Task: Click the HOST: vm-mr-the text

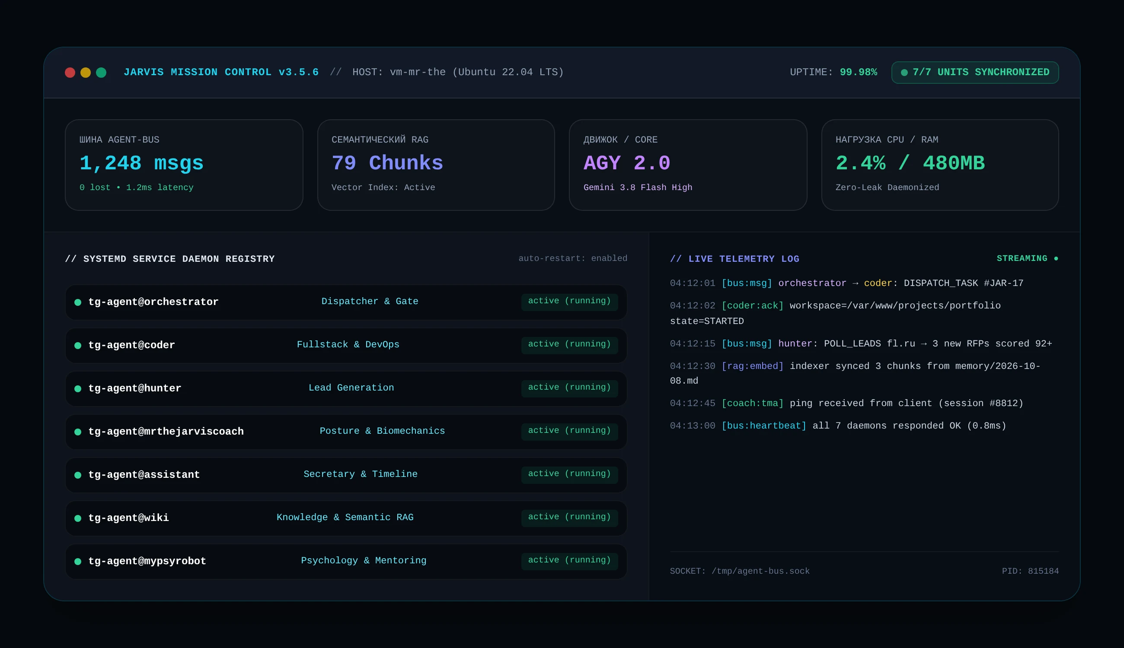Action: [x=458, y=72]
